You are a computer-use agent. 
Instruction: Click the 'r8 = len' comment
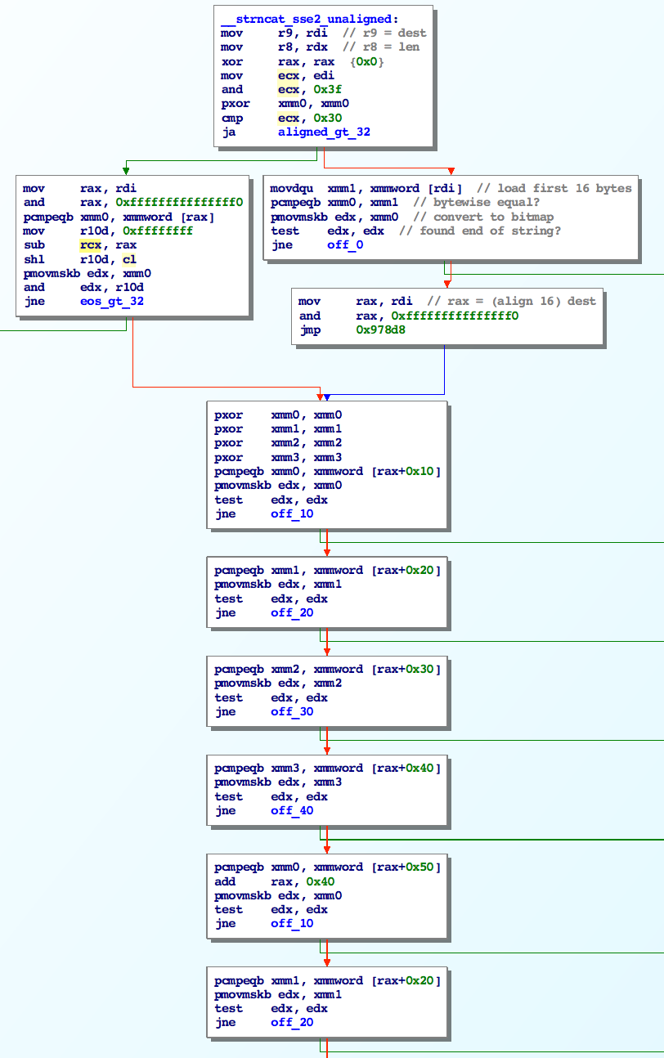click(380, 47)
